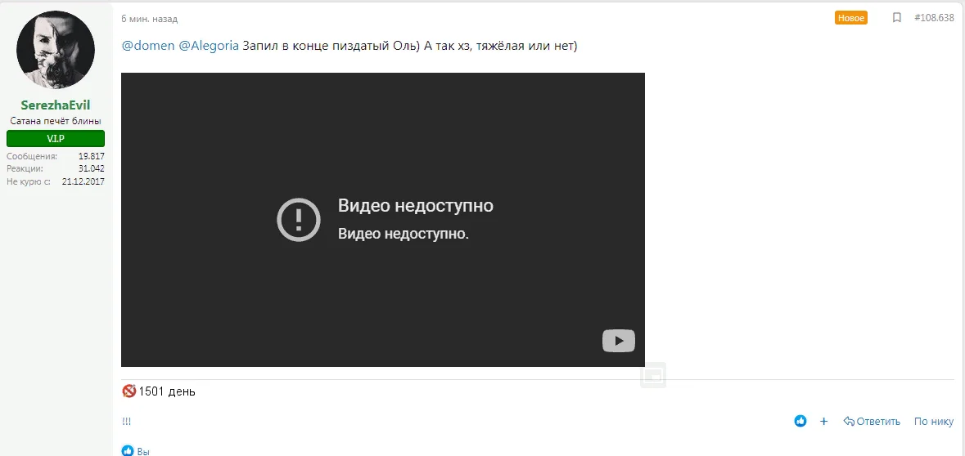Click the orange 'Новое' label
Image resolution: width=965 pixels, height=456 pixels.
(x=851, y=18)
